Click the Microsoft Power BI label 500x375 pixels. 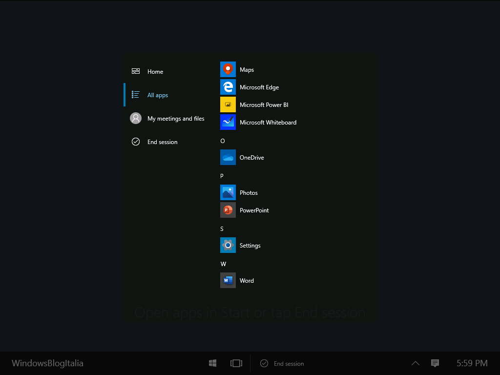point(264,105)
